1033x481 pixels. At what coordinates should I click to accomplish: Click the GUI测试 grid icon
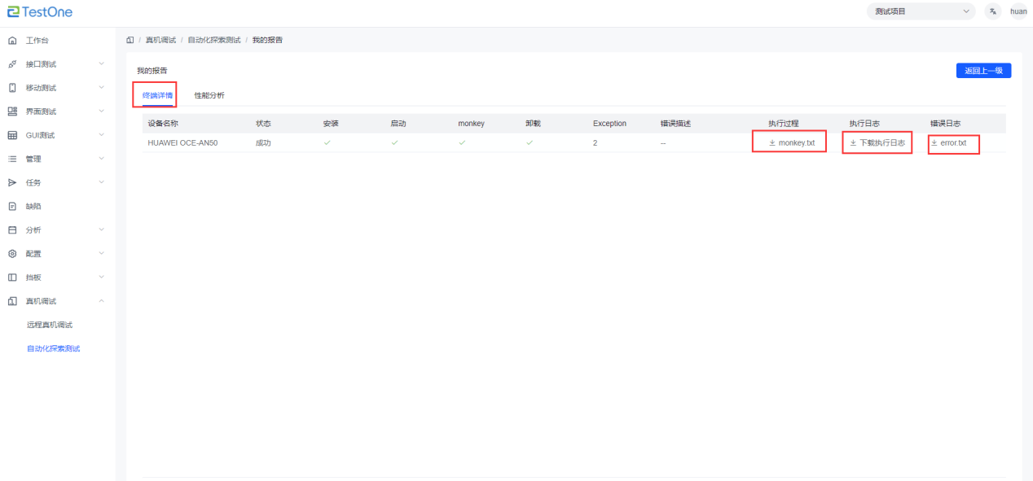[12, 135]
